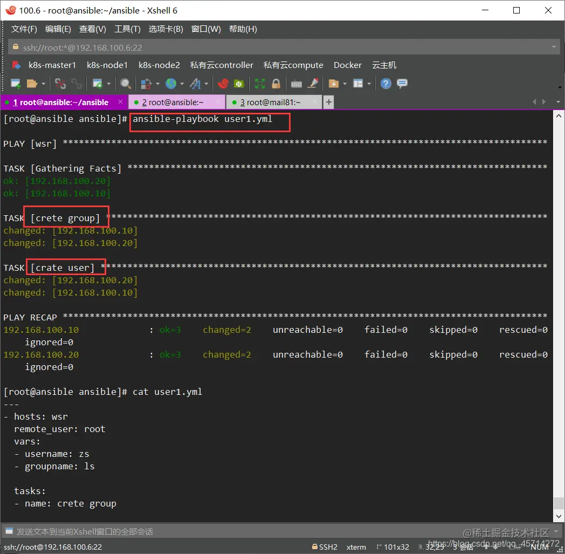The width and height of the screenshot is (565, 554).
Task: Click the tab scroll left arrow
Action: click(x=534, y=102)
